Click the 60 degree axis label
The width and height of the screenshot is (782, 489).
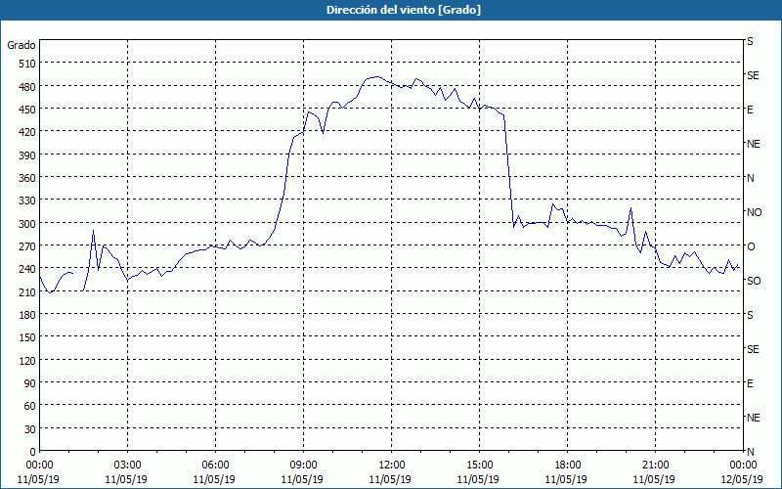pyautogui.click(x=30, y=406)
